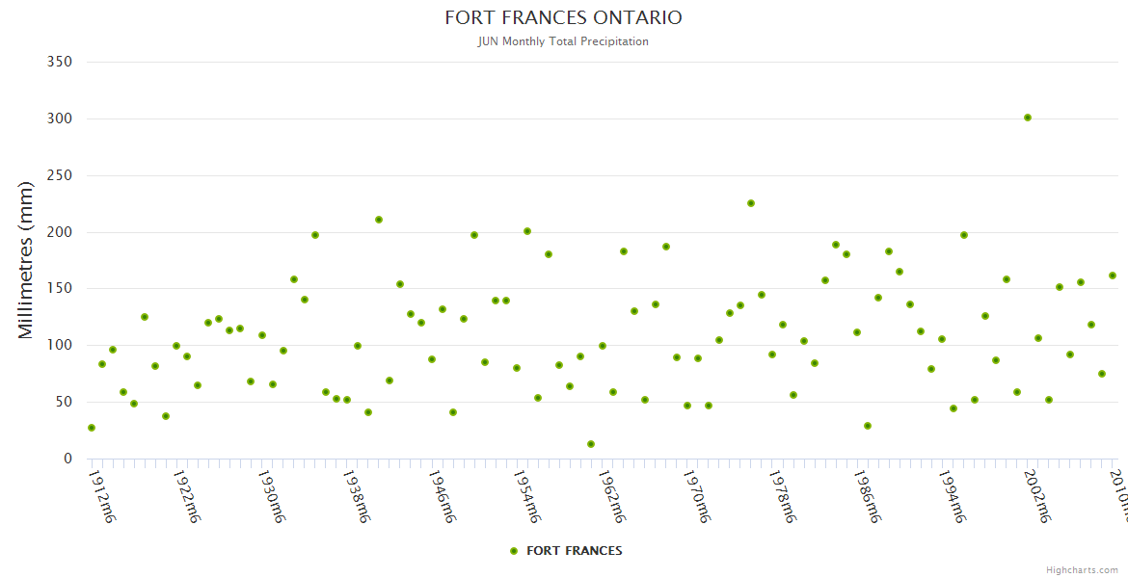Click the 150 y-axis label
This screenshot has height=578, width=1128.
point(60,289)
